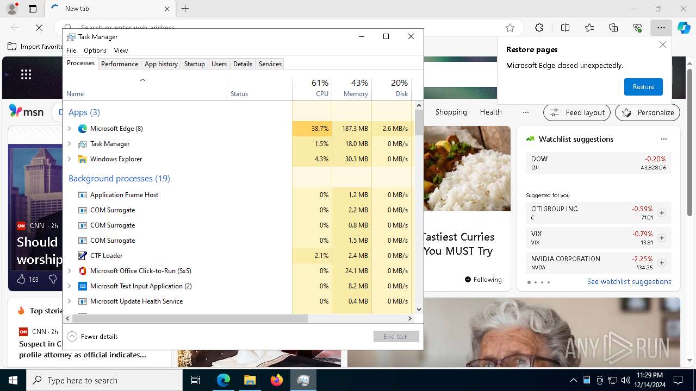The height and width of the screenshot is (391, 696).
Task: Close the Restore pages popup
Action: [662, 45]
